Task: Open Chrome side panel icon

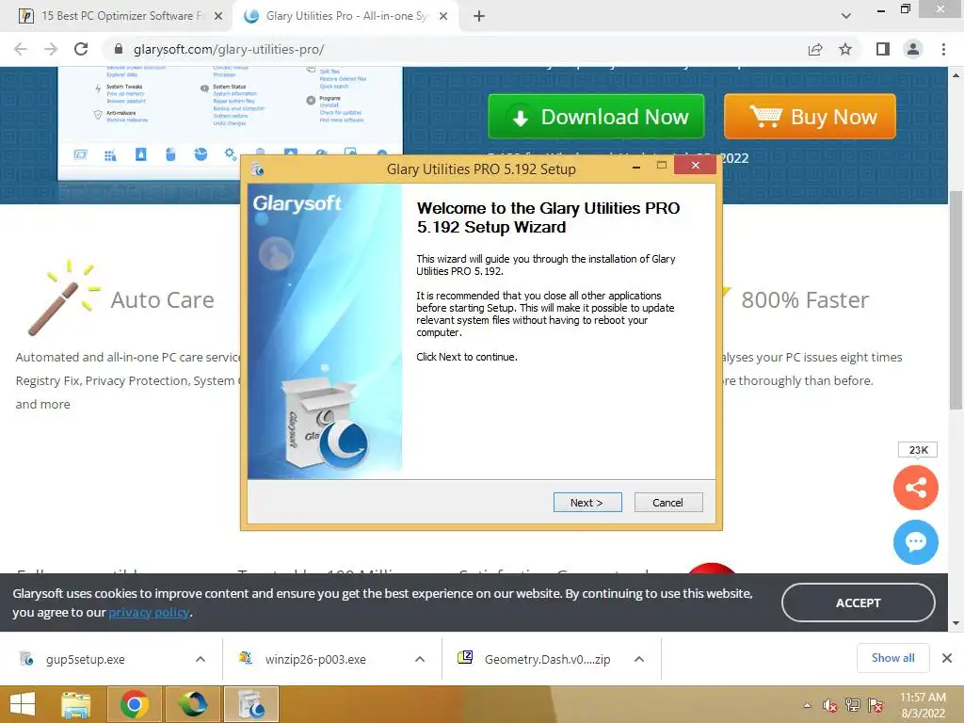Action: coord(883,49)
